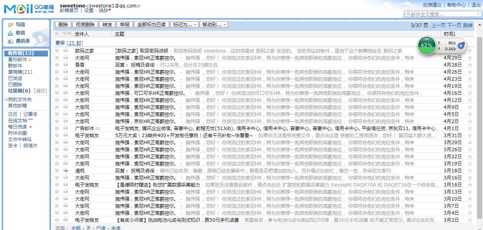Check the 清枫 email checkbox

pyautogui.click(x=57, y=170)
